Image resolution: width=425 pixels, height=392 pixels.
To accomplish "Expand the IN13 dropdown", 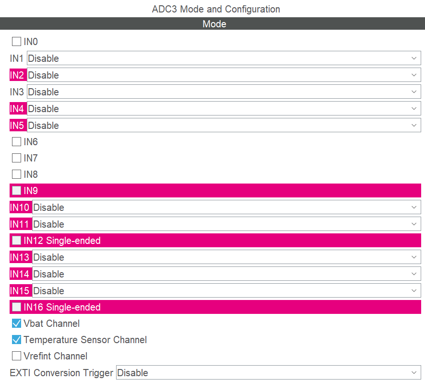I will pos(226,257).
